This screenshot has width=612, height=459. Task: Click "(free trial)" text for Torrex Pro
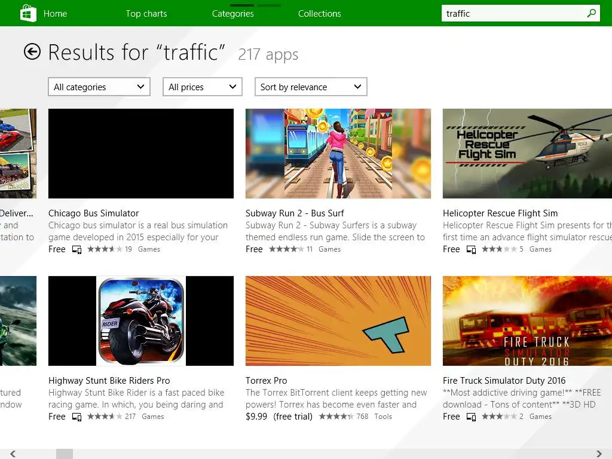pos(293,417)
